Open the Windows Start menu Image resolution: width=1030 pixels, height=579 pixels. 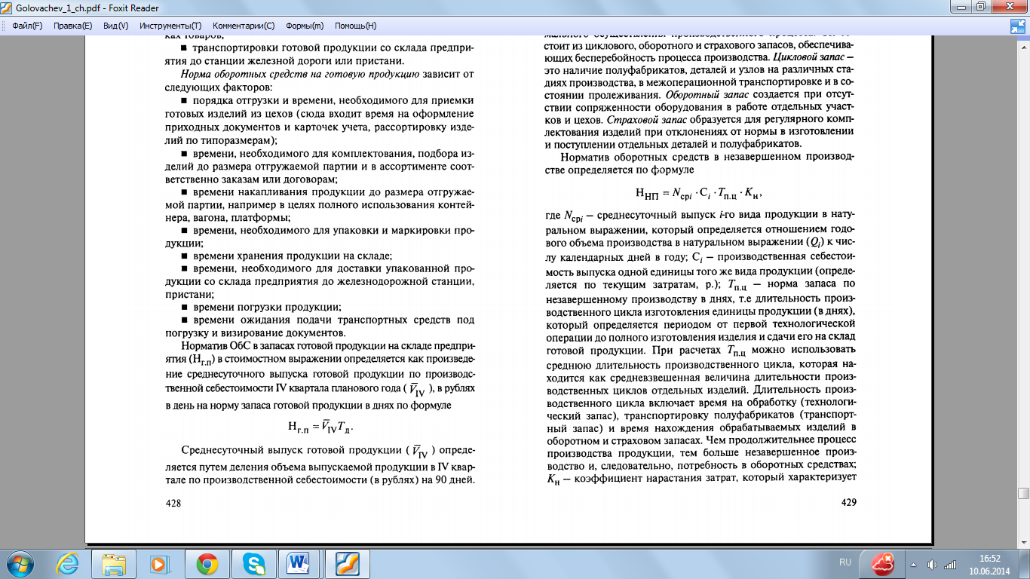(19, 563)
